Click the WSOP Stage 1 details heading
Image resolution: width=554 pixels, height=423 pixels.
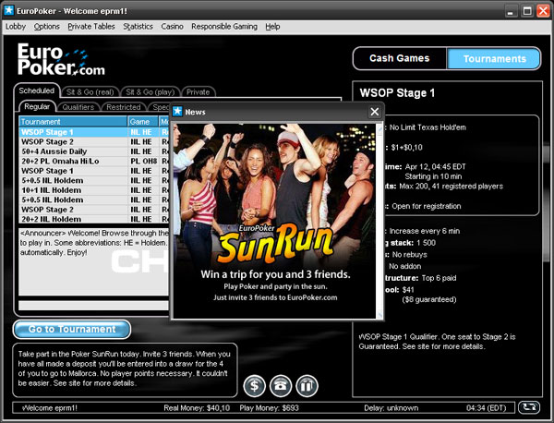click(x=397, y=93)
